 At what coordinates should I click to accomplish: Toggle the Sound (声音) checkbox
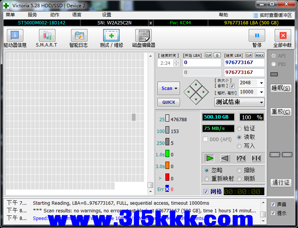point(273,204)
